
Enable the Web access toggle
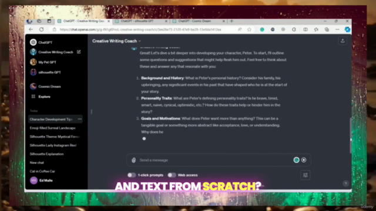(172, 175)
